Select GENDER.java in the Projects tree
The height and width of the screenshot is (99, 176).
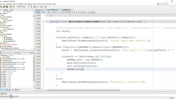9,39
